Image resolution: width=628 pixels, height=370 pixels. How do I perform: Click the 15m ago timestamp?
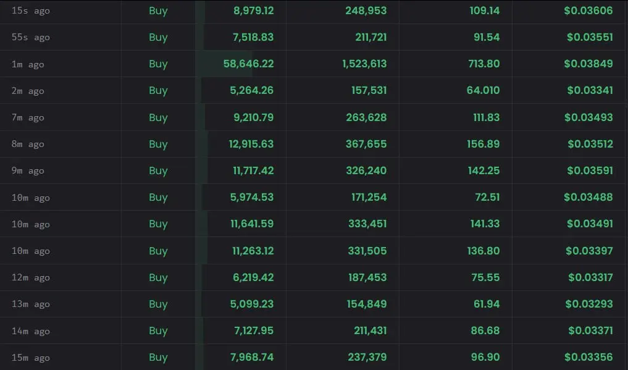[x=30, y=358]
